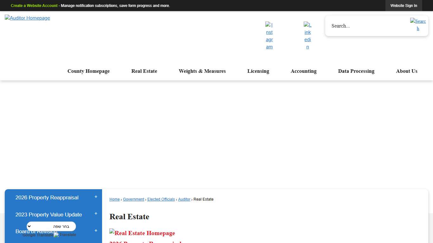Expand the 2026 Property Reappraisal section
The height and width of the screenshot is (243, 433).
click(96, 197)
